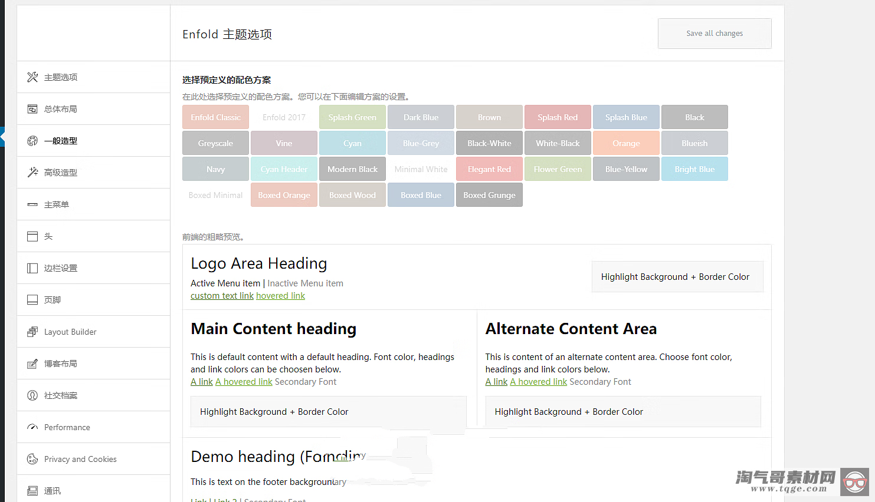The width and height of the screenshot is (875, 502).
Task: Pick the Orange color scheme
Action: 626,143
